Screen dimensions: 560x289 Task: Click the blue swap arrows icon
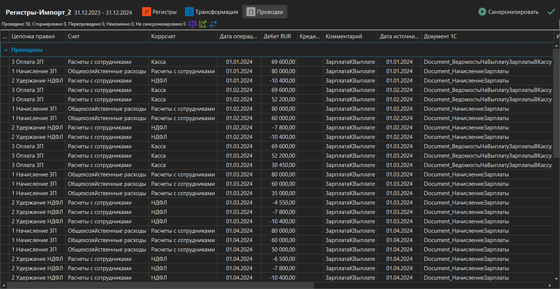213,24
